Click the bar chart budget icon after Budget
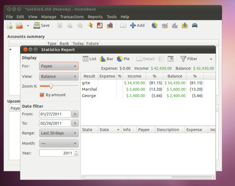 (x=110, y=25)
